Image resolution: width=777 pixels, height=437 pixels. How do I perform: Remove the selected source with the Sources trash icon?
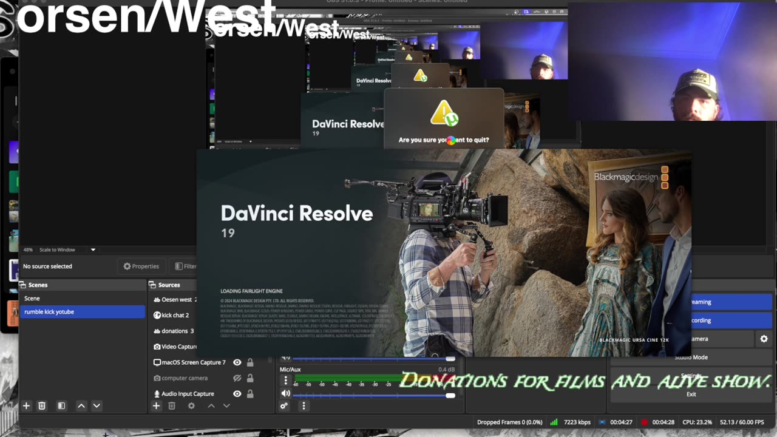[x=172, y=405]
